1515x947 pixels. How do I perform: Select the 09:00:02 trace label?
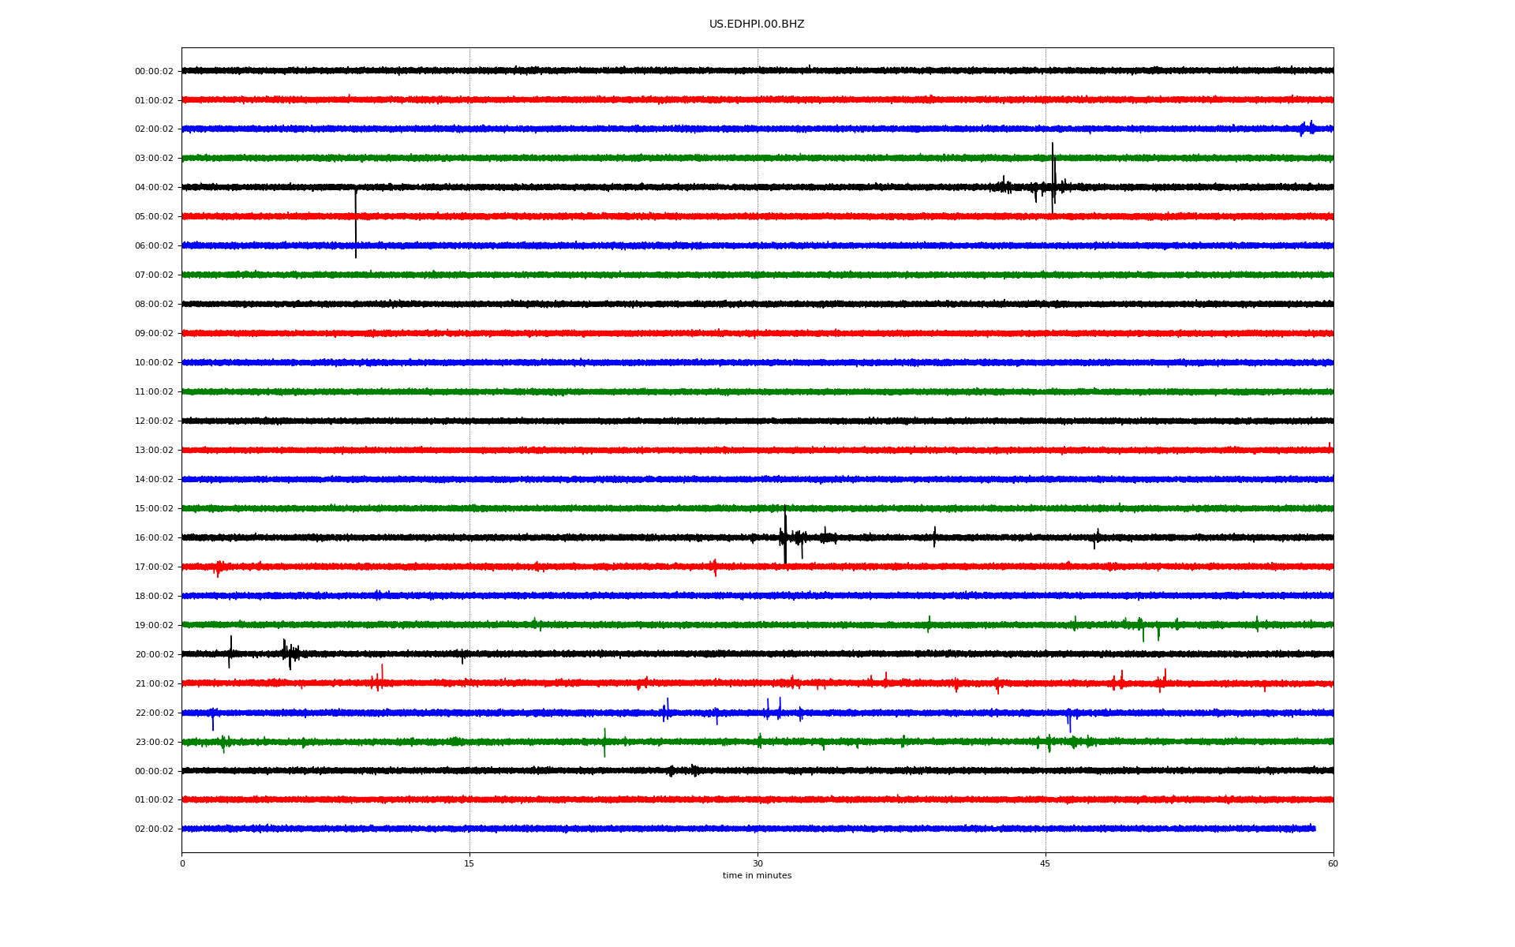click(x=154, y=334)
